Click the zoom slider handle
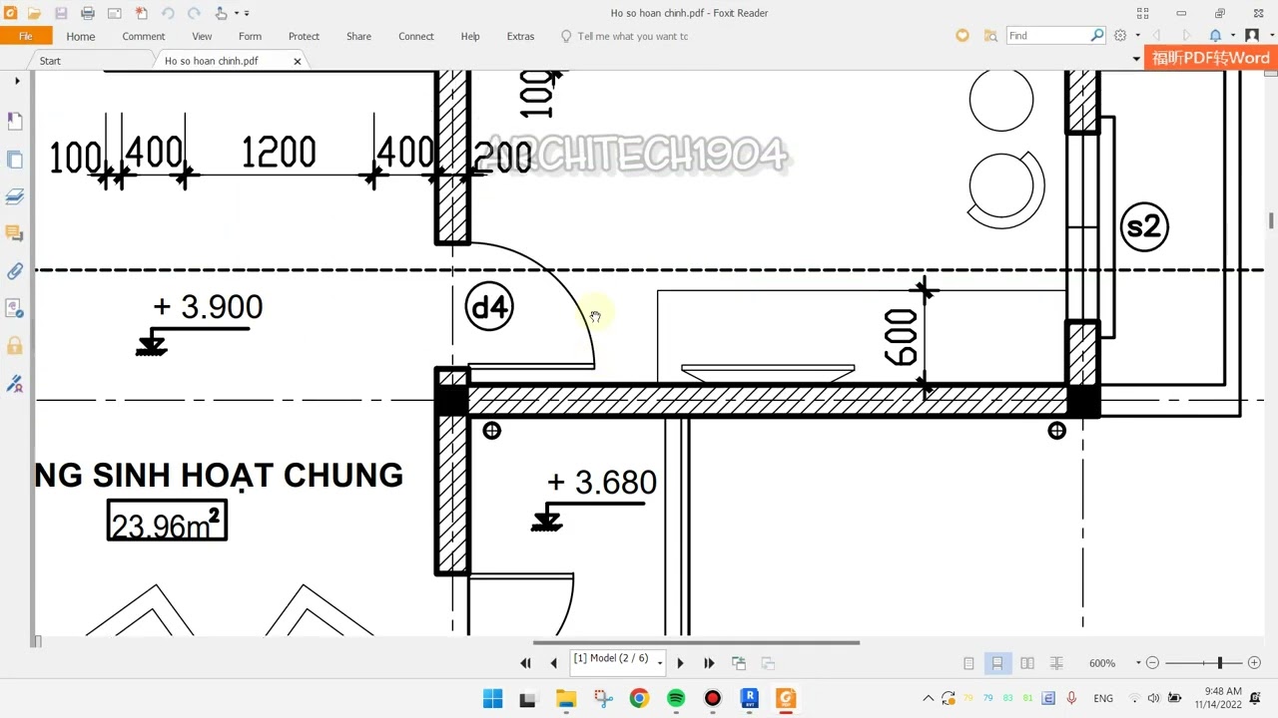1278x718 pixels. tap(1219, 663)
